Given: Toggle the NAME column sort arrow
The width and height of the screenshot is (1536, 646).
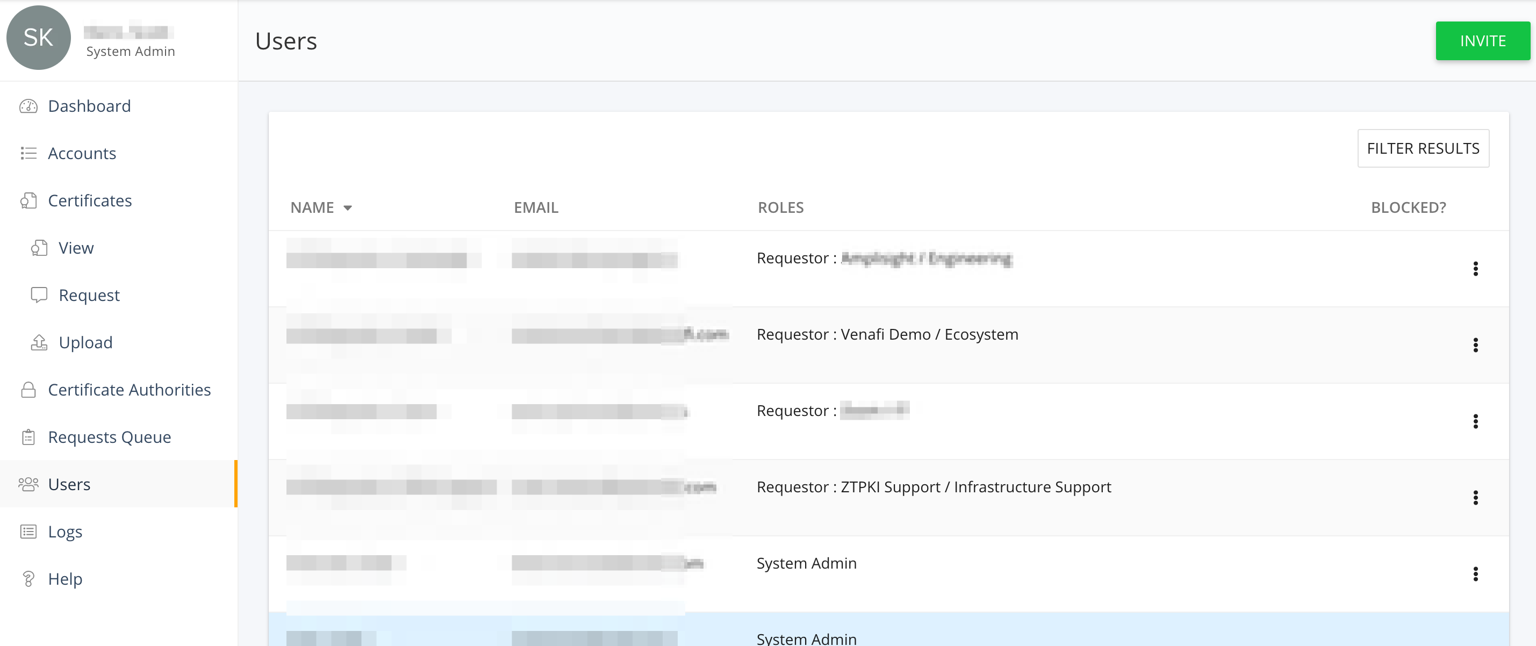Looking at the screenshot, I should (348, 207).
